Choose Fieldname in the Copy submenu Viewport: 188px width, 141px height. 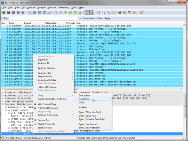click(93, 99)
